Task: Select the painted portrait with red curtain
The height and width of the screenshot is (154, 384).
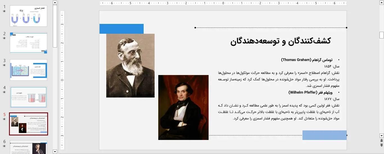Action: click(x=183, y=107)
